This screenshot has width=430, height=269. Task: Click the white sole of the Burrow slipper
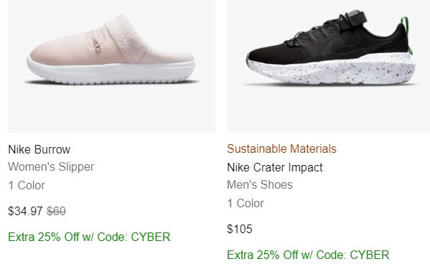111,72
